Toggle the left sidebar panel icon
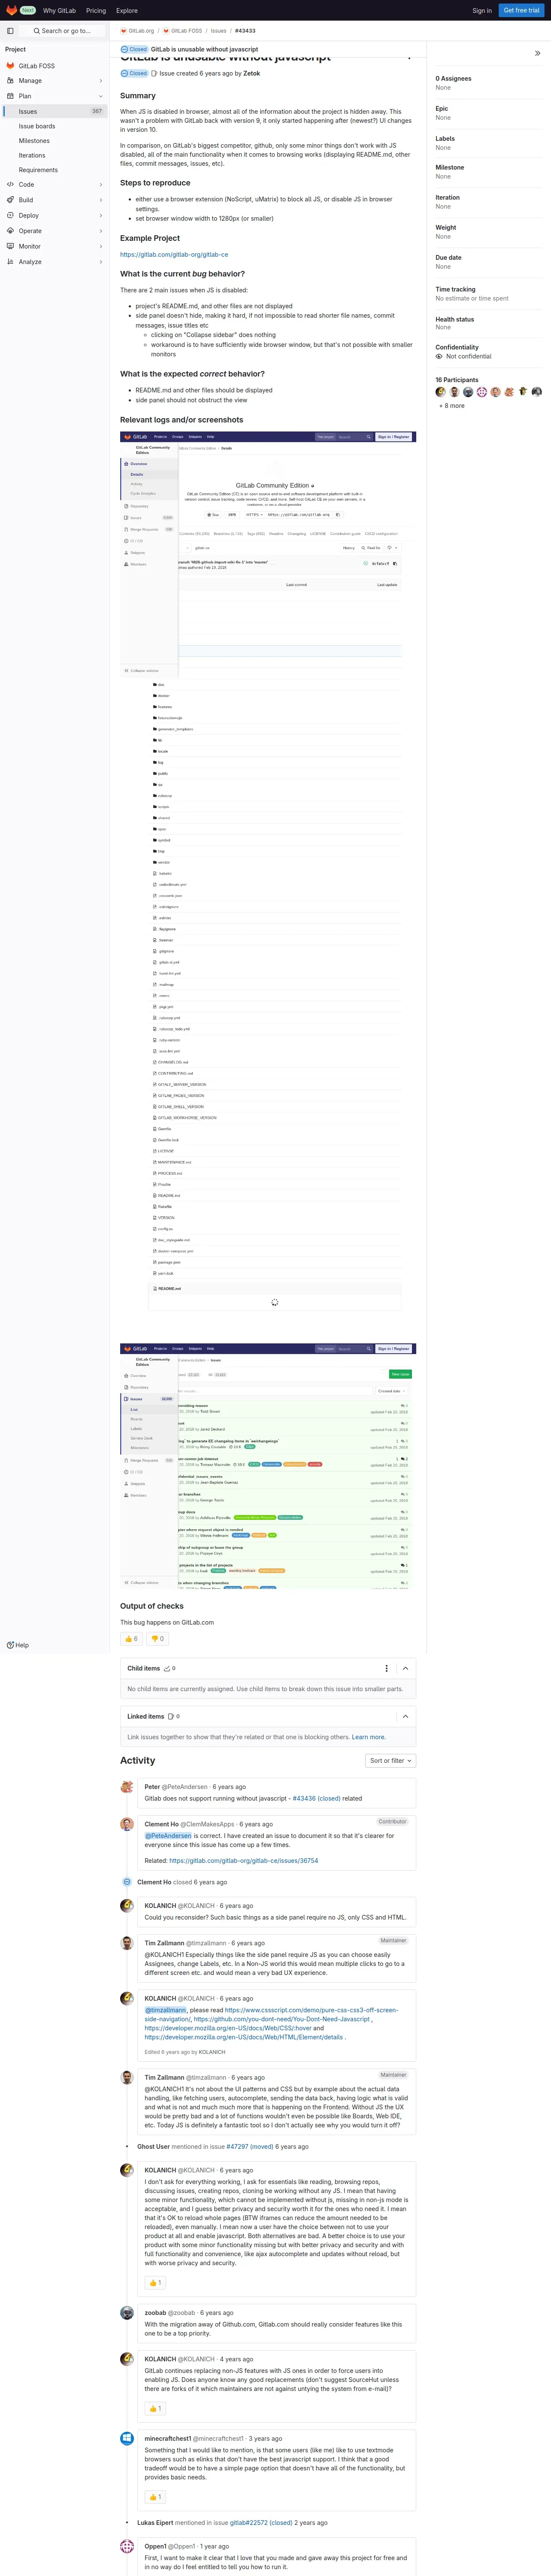This screenshot has height=2576, width=551. pyautogui.click(x=10, y=31)
